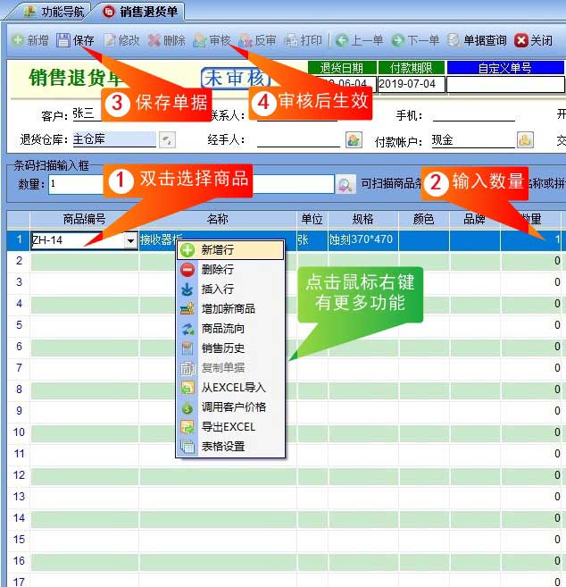Choose 销售历史 menu entry
The width and height of the screenshot is (566, 587).
pyautogui.click(x=230, y=348)
